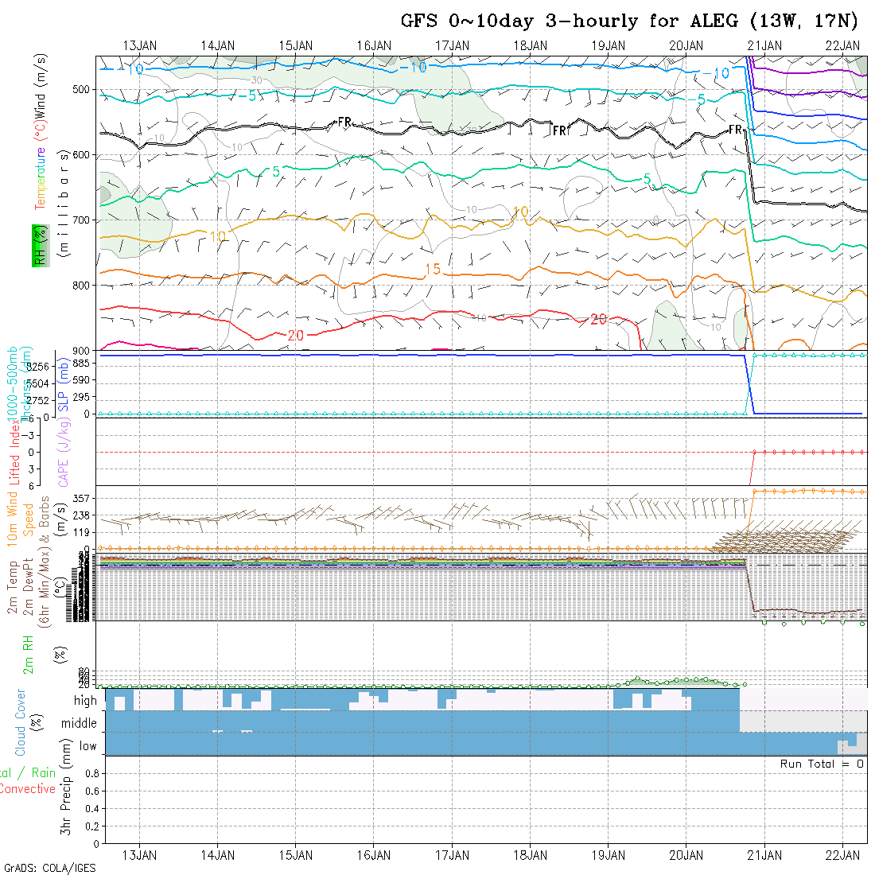Click the 15JAN label on the bottom axis
875x875 pixels.
click(295, 855)
